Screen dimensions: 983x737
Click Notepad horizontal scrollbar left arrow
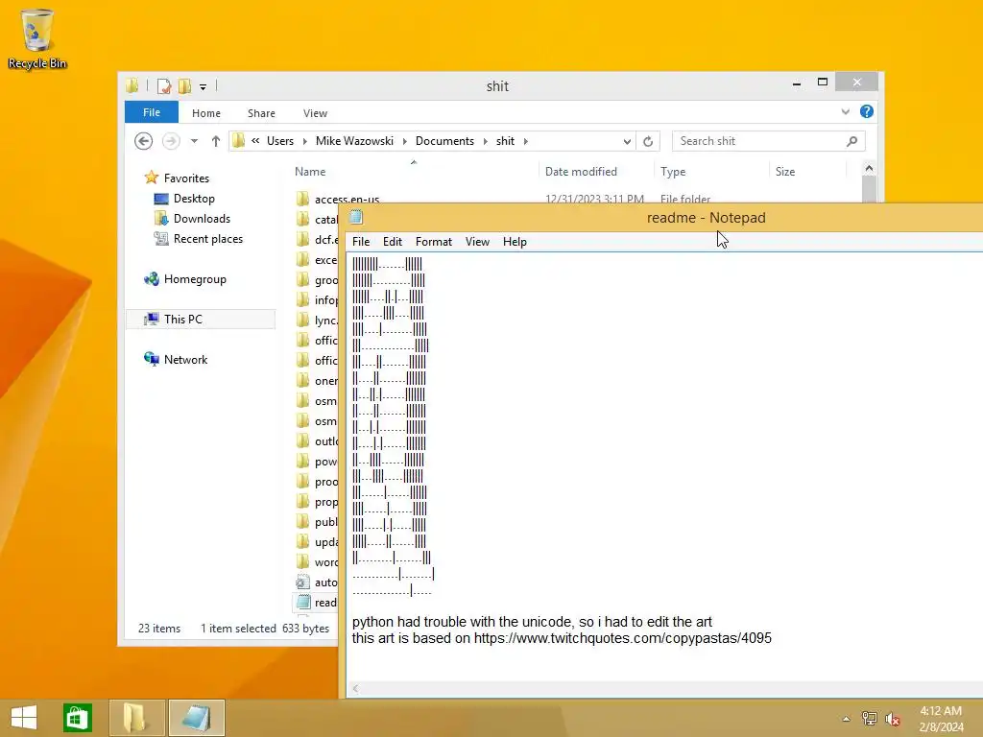click(355, 688)
